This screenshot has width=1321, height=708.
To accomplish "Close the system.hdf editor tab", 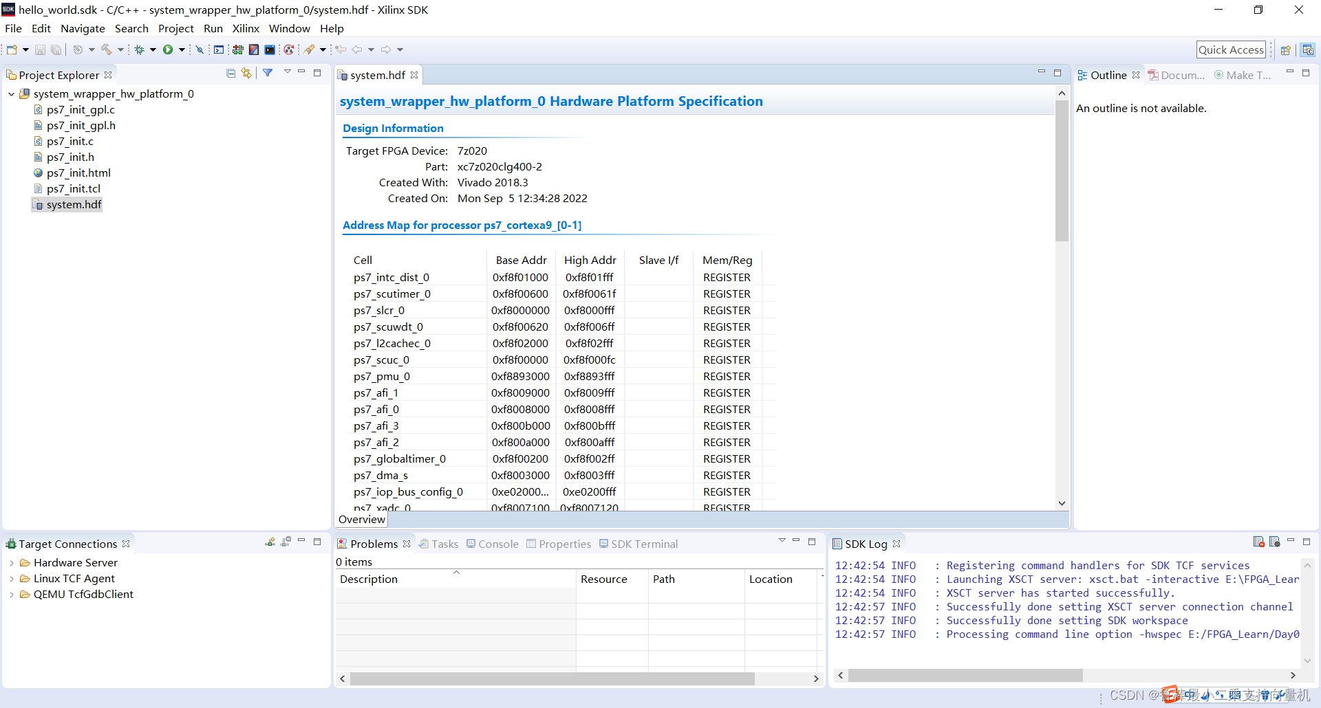I will (414, 75).
